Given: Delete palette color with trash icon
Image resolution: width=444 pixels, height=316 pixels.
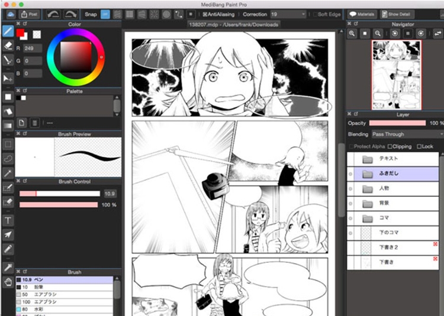Looking at the screenshot, I should pyautogui.click(x=34, y=123).
